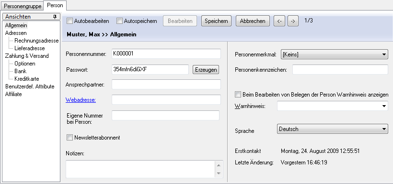Open the Bank view
Image resolution: width=393 pixels, height=184 pixels.
pyautogui.click(x=21, y=71)
